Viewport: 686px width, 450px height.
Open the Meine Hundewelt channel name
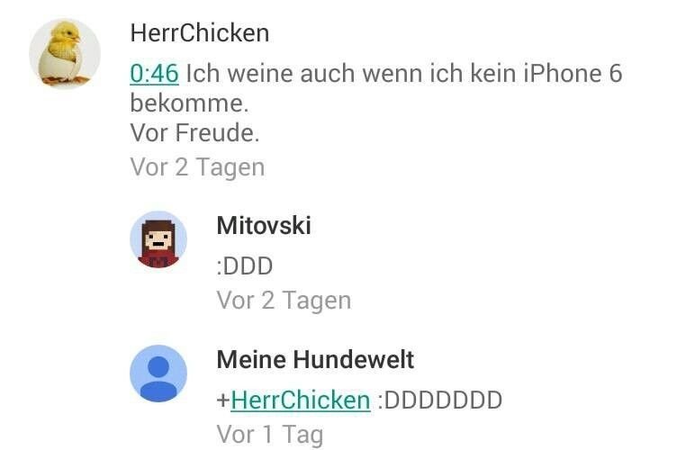click(x=315, y=359)
